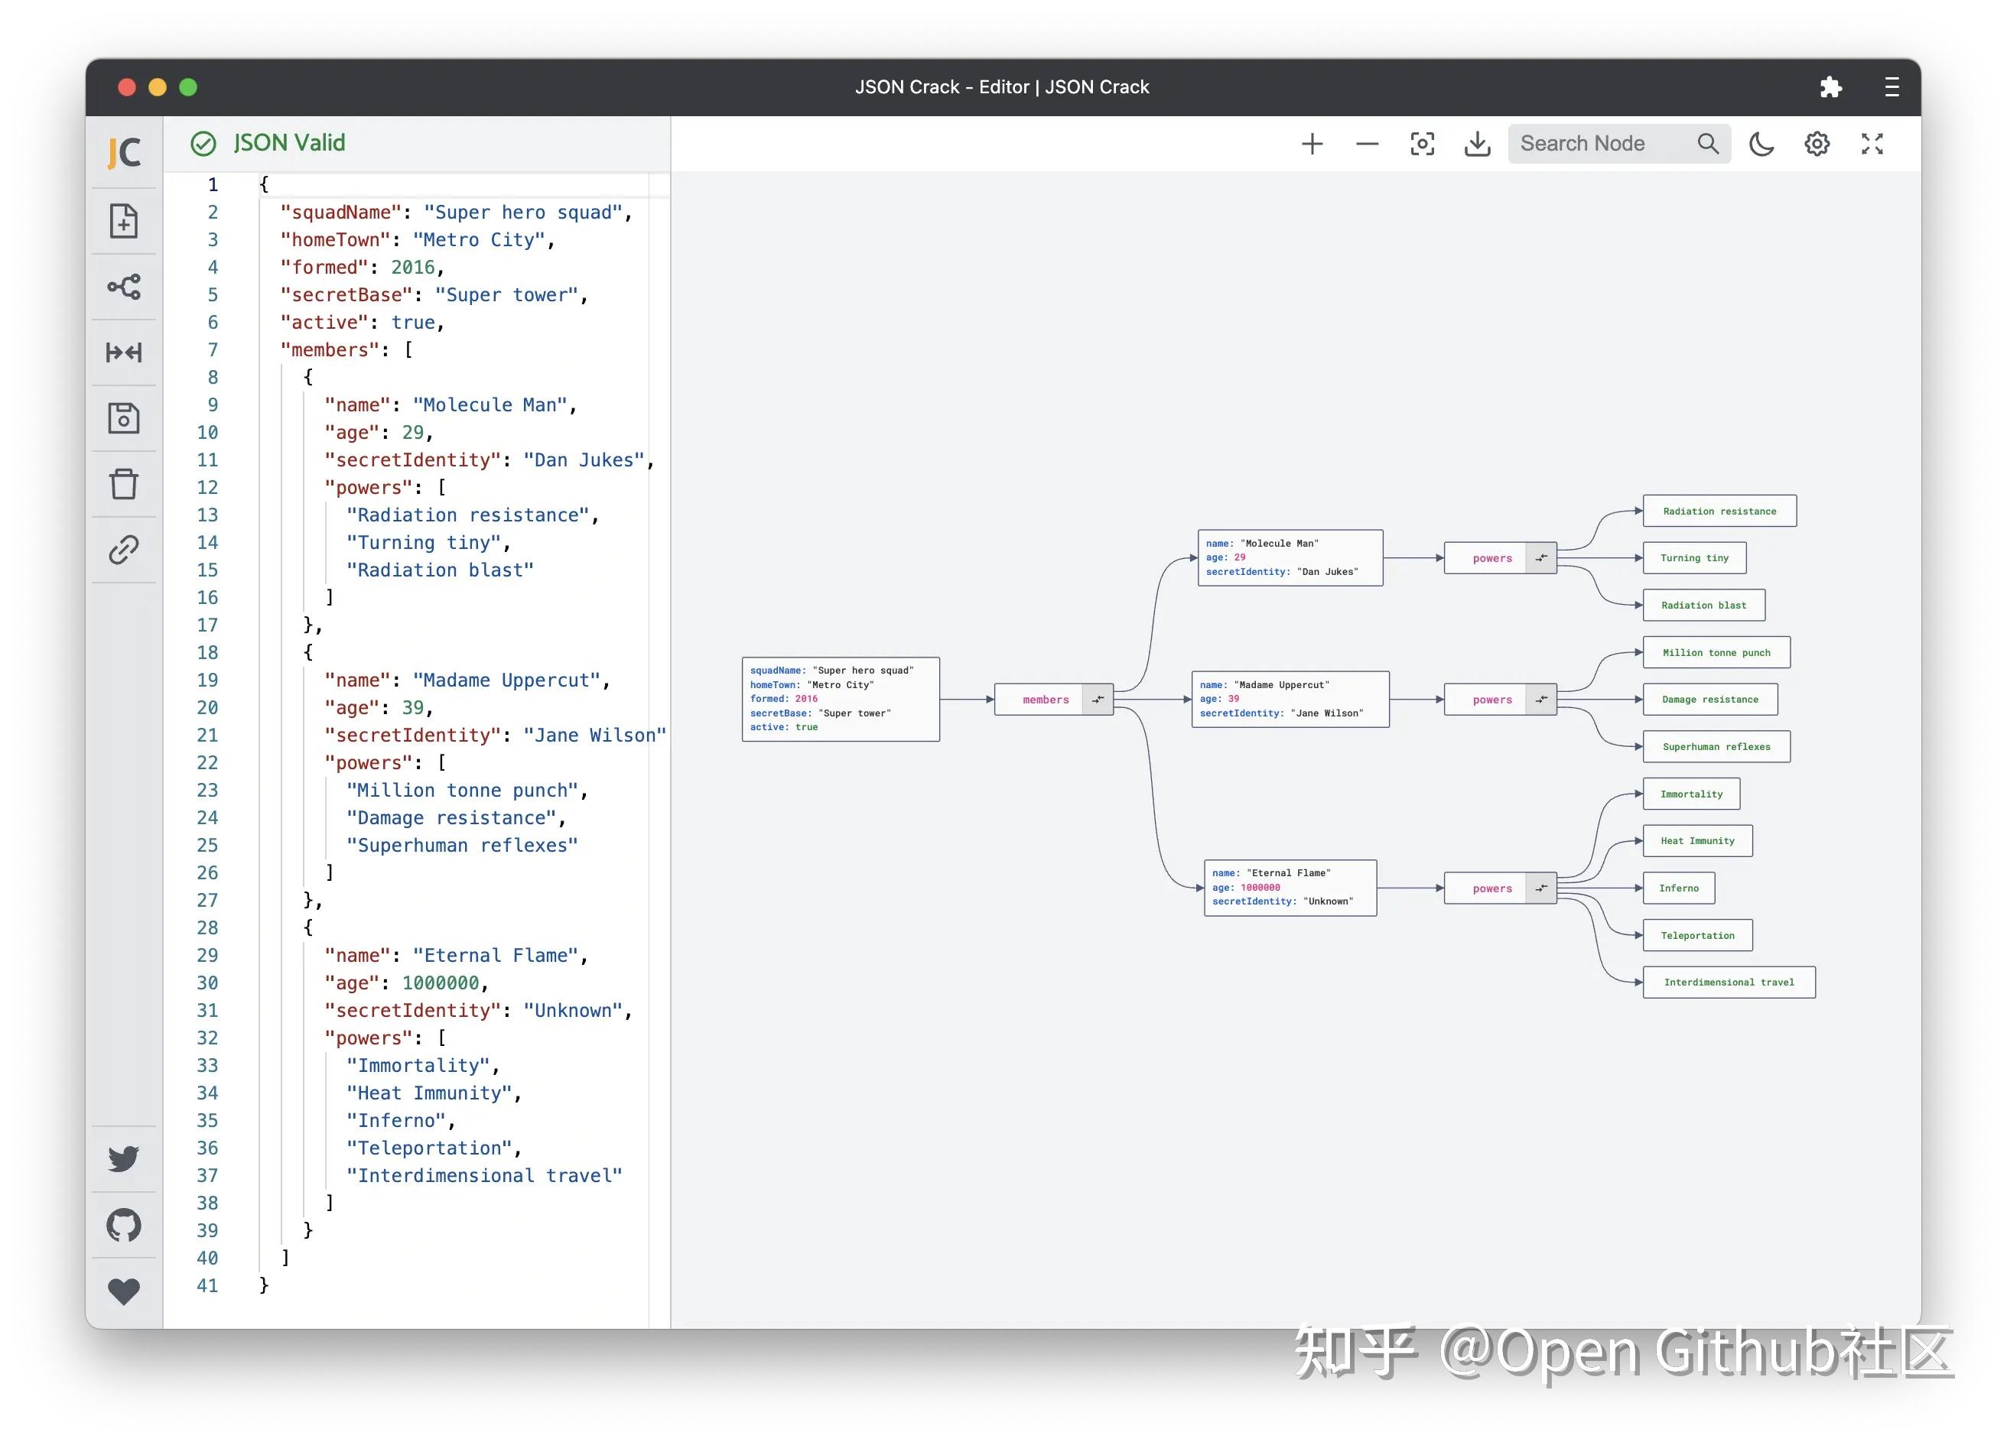Viewport: 2007px width, 1442px height.
Task: Click the share link icon
Action: (x=124, y=550)
